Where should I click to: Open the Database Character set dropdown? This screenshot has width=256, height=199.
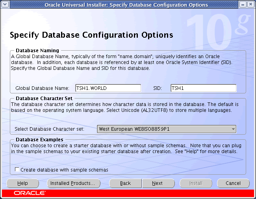167,129
